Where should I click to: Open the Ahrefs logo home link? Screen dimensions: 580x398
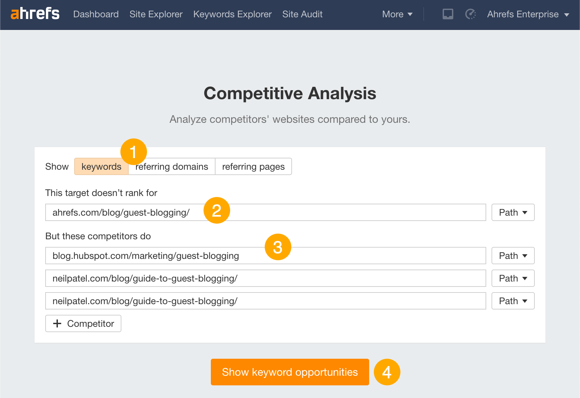point(35,14)
